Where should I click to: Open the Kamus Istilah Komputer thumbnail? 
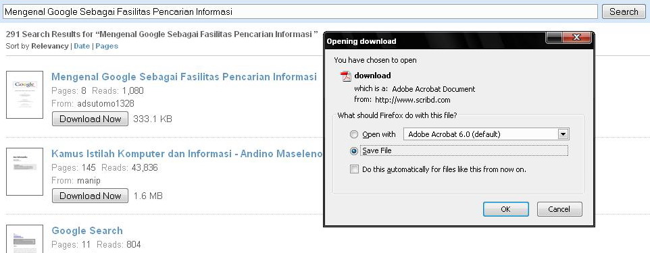tap(24, 171)
